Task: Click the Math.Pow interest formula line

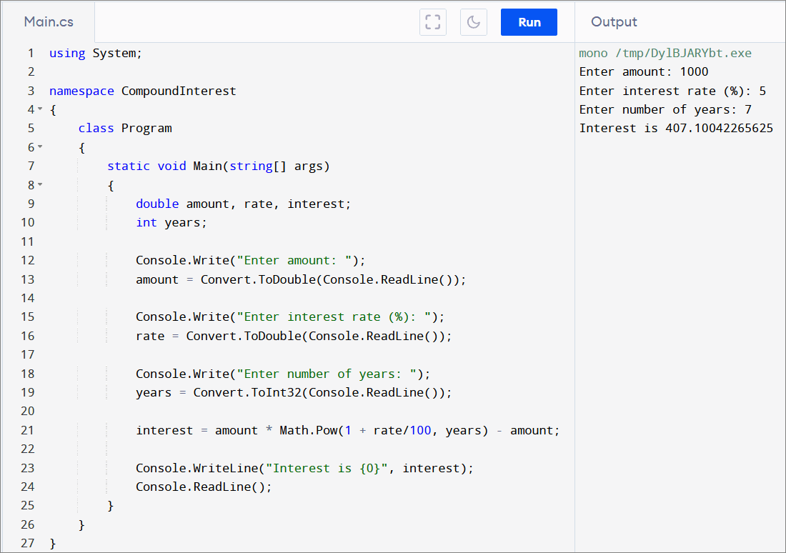Action: click(x=348, y=430)
